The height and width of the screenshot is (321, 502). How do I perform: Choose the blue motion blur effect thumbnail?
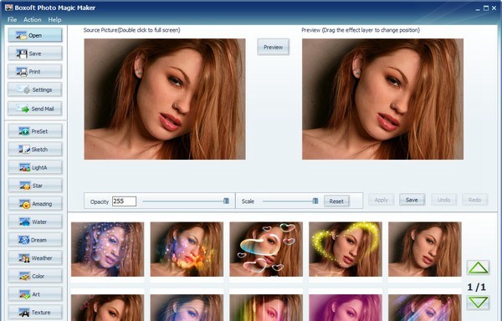pyautogui.click(x=187, y=308)
